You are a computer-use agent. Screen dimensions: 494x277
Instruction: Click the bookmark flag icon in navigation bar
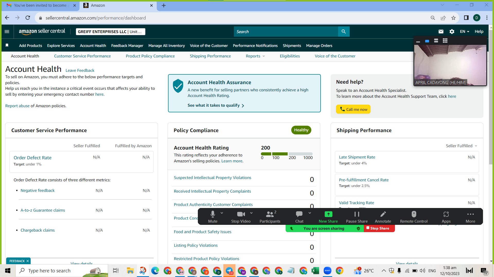[7, 45]
